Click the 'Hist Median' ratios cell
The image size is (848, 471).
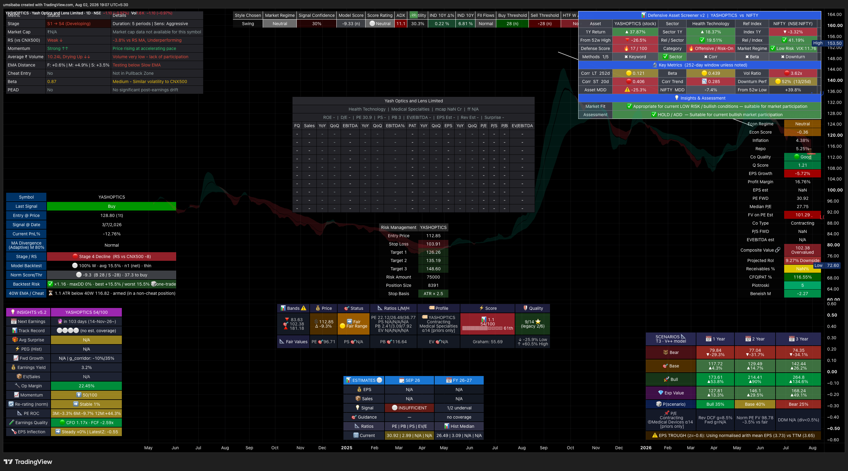[x=459, y=426]
